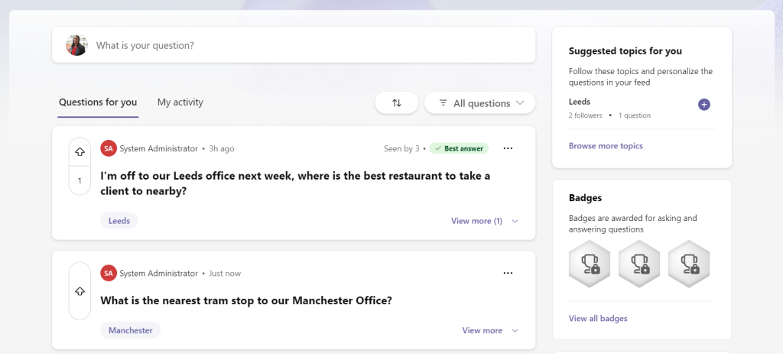Click the 3h ago timestamp
This screenshot has height=354, width=783.
(x=222, y=149)
